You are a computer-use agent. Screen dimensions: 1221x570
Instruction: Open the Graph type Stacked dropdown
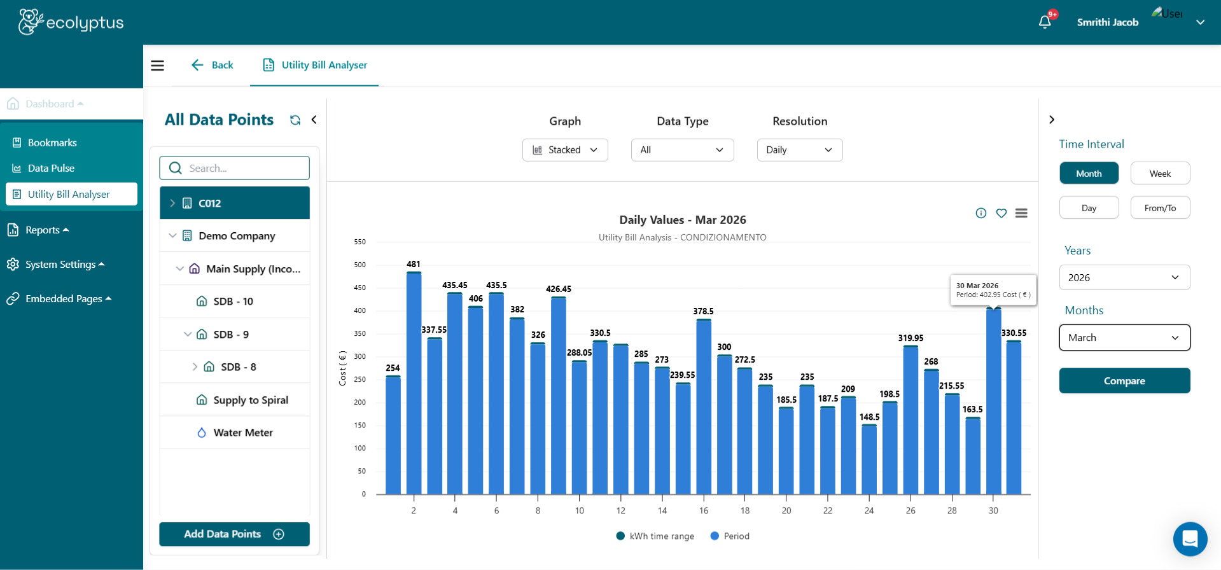(564, 150)
